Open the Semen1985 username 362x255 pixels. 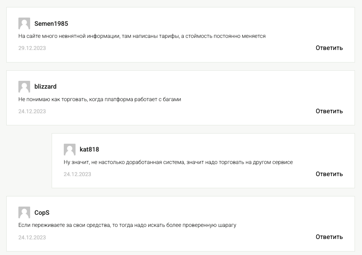(x=51, y=23)
